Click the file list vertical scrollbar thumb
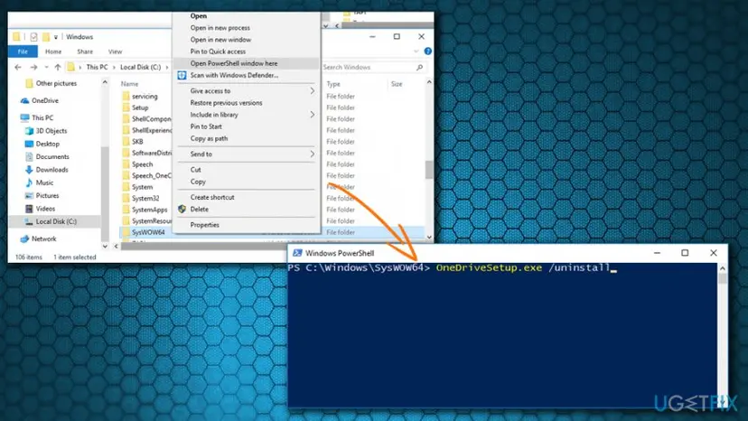This screenshot has height=421, width=748. tap(429, 170)
